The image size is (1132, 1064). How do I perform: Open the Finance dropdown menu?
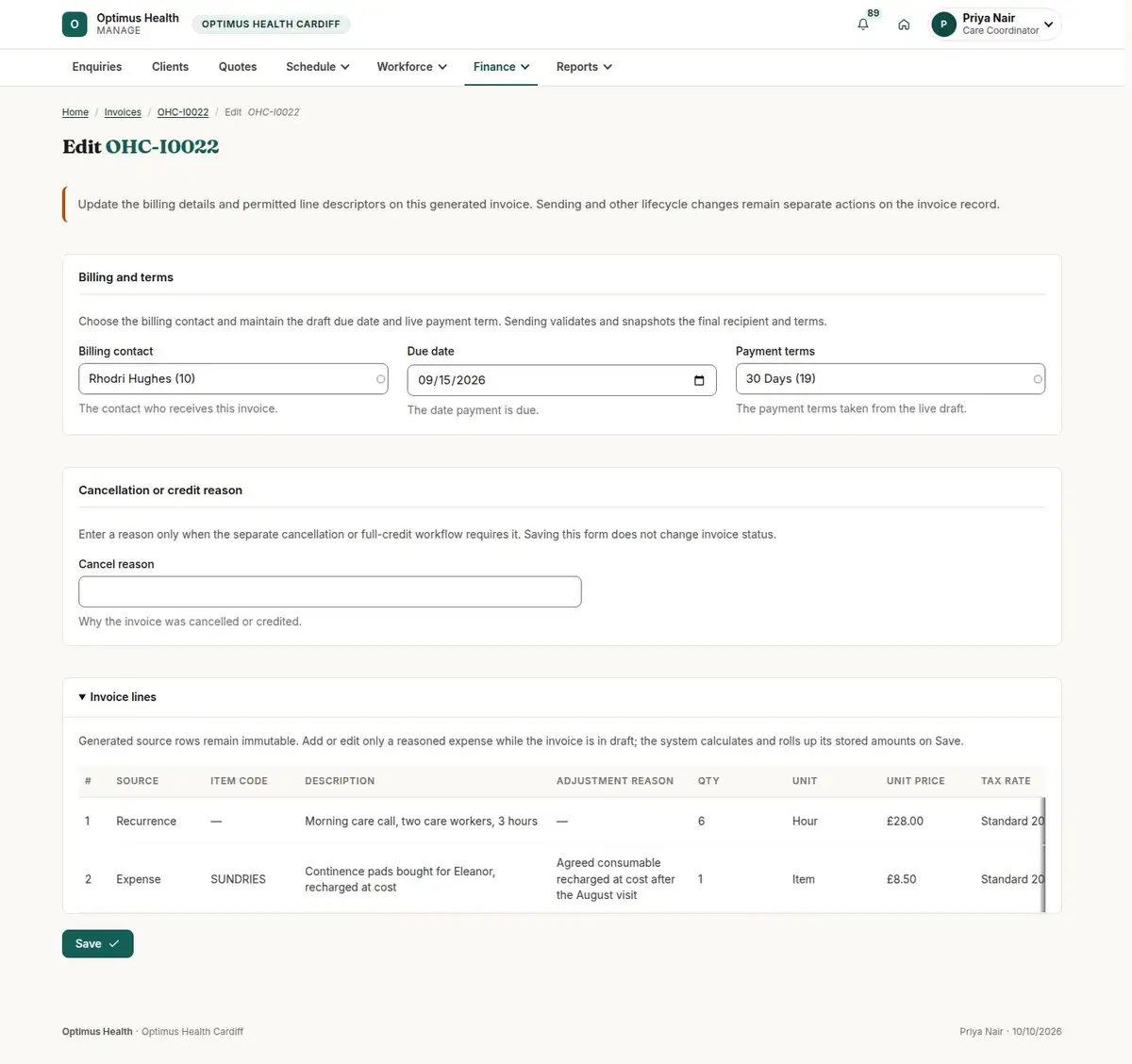coord(501,67)
